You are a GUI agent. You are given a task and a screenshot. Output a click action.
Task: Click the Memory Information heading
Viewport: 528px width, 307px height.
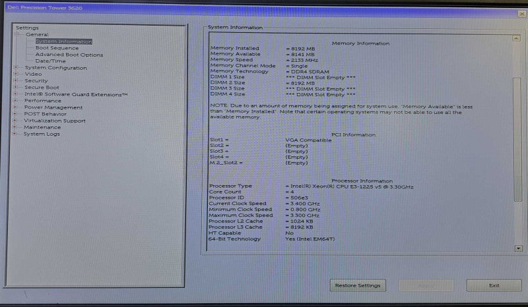point(360,43)
